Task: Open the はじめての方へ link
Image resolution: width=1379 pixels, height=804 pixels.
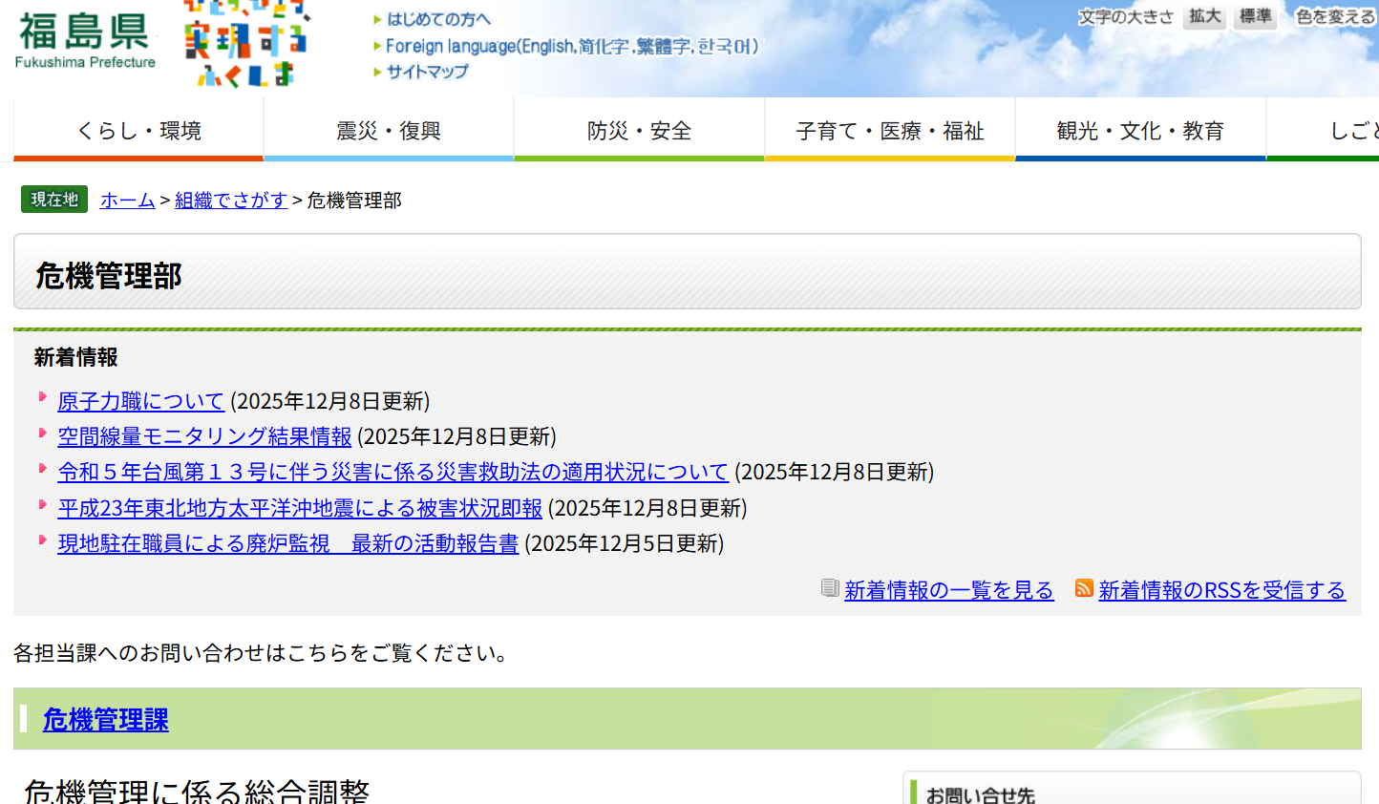Action: (438, 19)
